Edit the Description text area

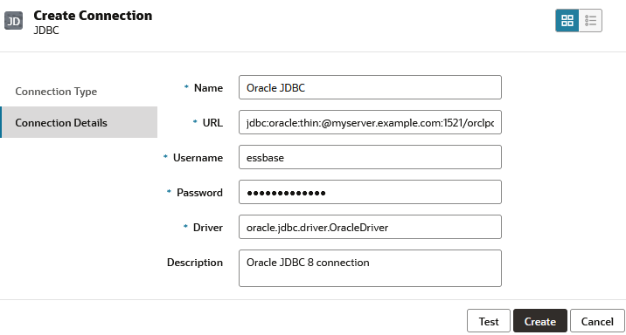click(x=370, y=268)
